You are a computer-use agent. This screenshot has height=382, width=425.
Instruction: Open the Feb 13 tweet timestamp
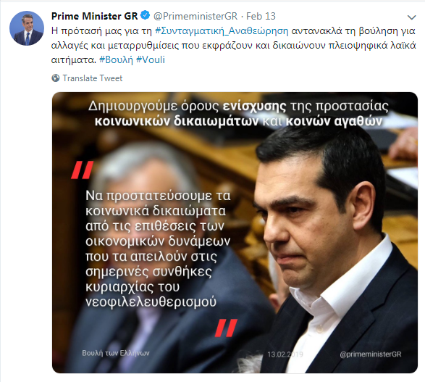(261, 16)
